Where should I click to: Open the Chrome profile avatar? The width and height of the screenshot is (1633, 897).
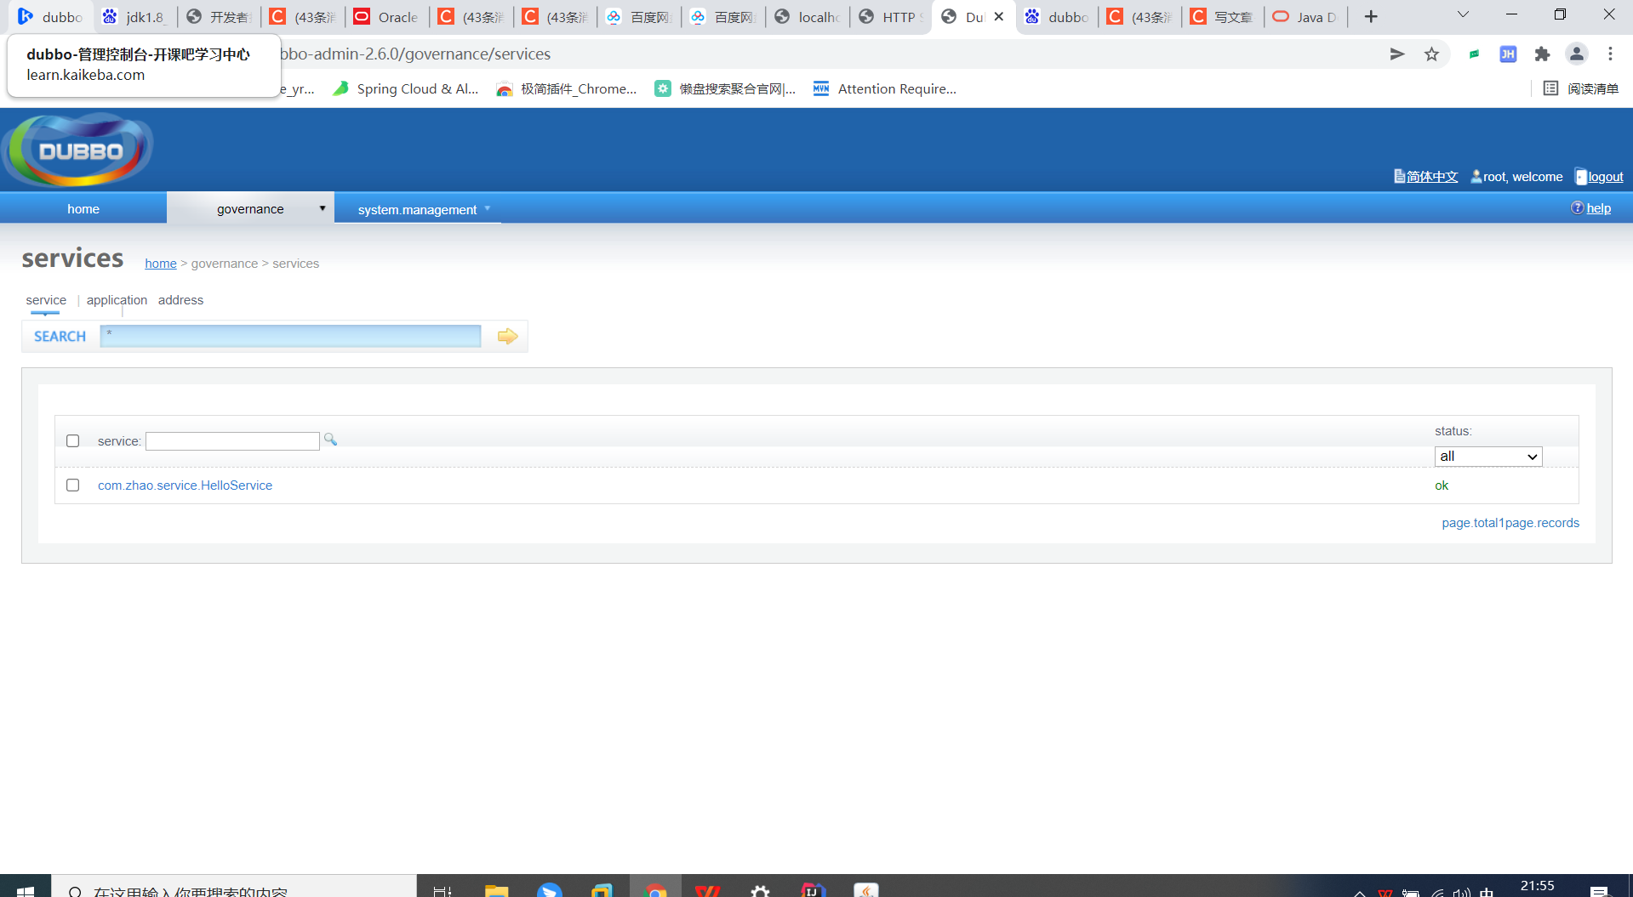[1576, 54]
